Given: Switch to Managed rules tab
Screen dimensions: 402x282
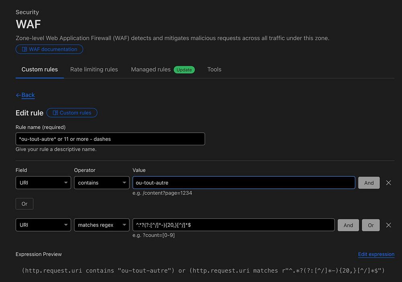Looking at the screenshot, I should (x=151, y=70).
